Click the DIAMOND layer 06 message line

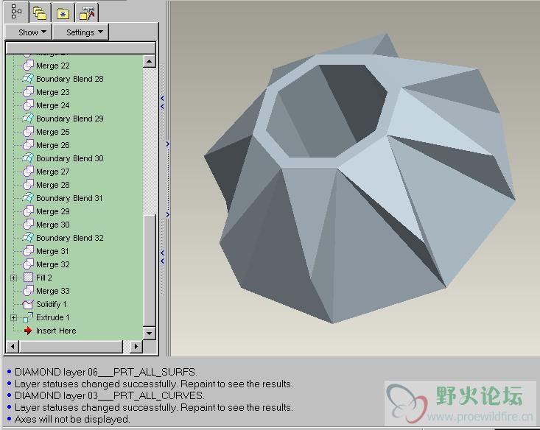pos(106,372)
